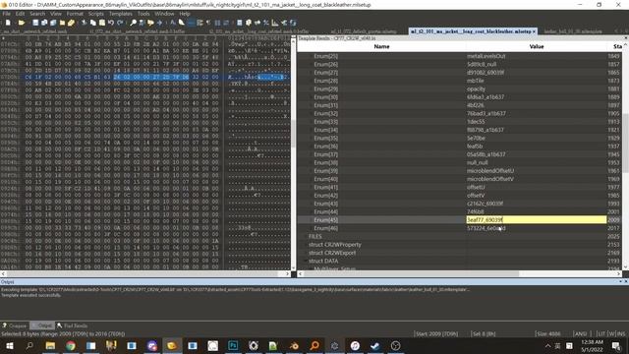Open OBS Studio from taskbar
The image size is (629, 354).
pos(395,345)
